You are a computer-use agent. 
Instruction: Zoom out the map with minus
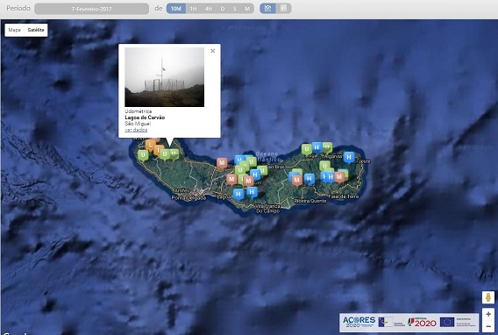click(x=488, y=326)
